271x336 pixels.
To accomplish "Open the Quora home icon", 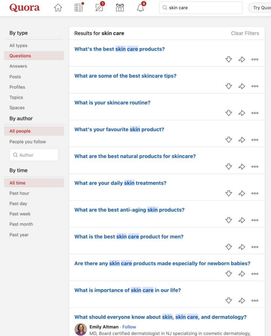I will pos(58,8).
